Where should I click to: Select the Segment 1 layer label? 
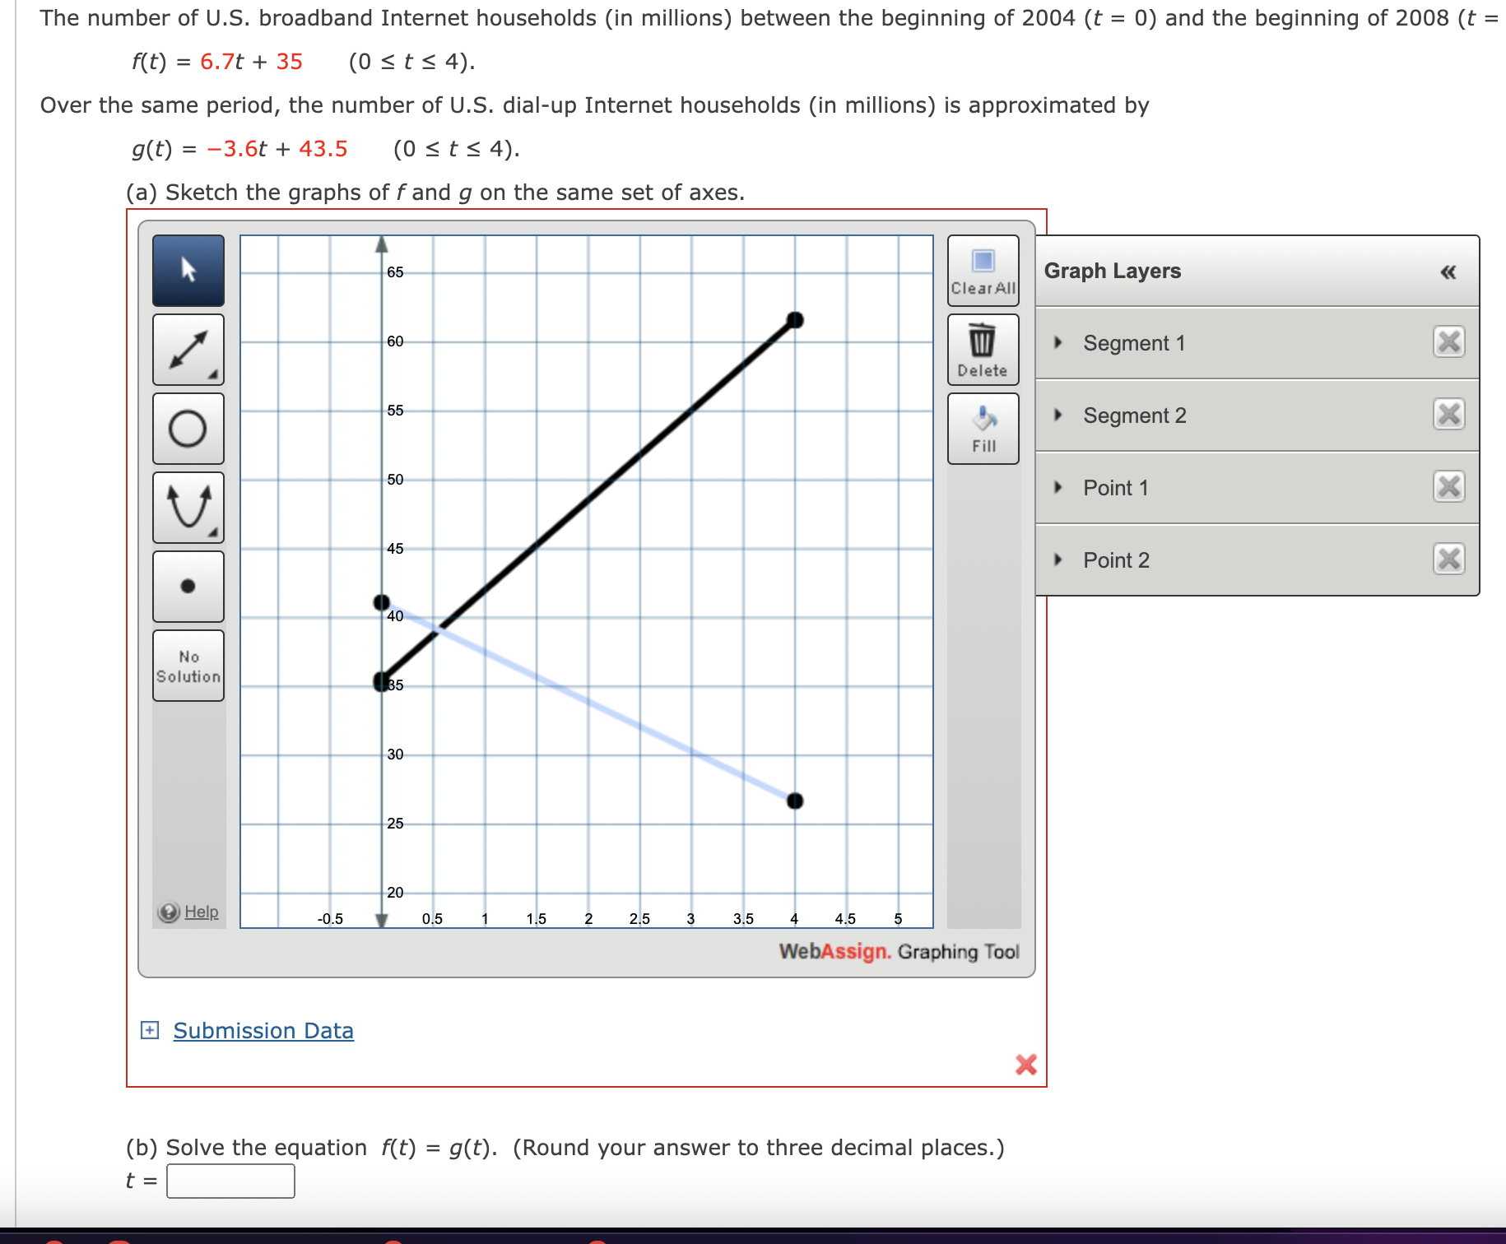click(1134, 343)
